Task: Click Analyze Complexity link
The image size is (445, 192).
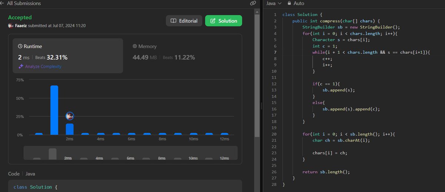Action: [x=43, y=67]
